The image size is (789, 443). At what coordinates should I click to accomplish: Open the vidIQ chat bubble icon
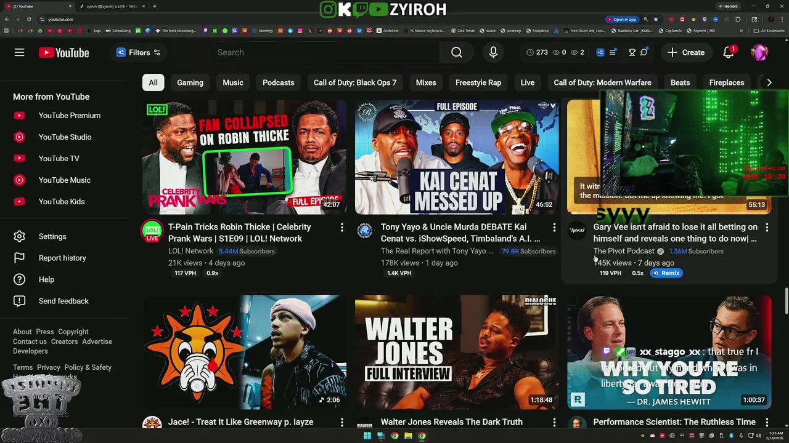(644, 52)
